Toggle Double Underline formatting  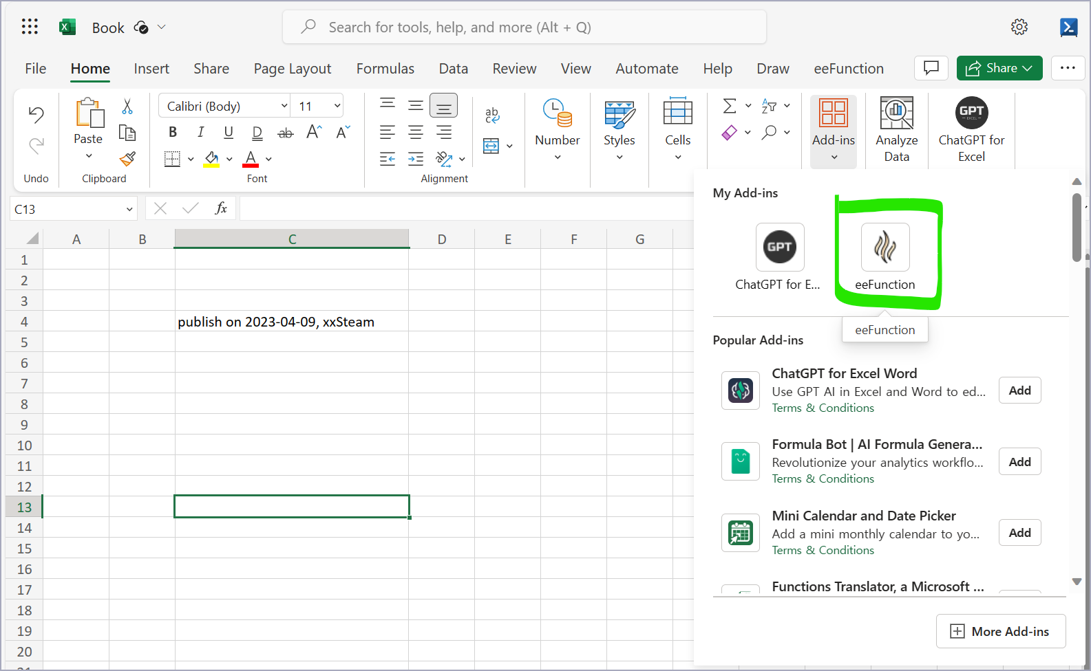(x=257, y=132)
